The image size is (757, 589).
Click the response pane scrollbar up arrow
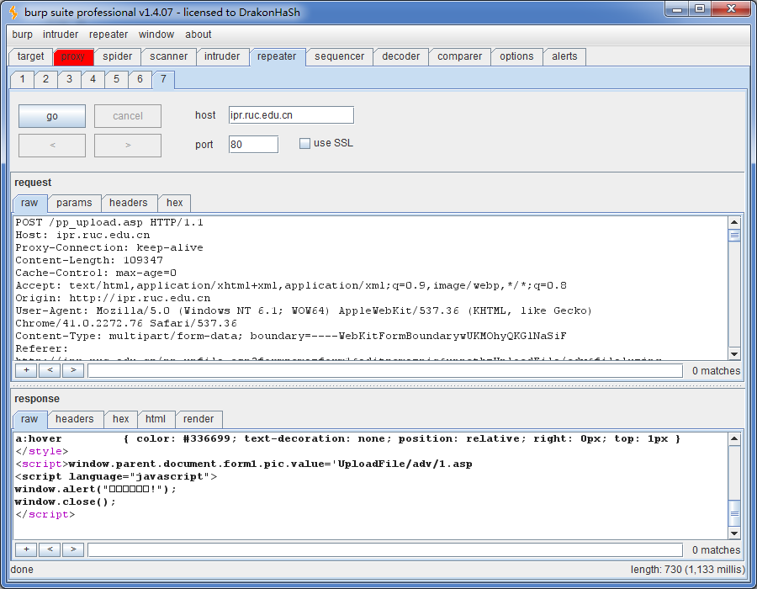click(734, 439)
